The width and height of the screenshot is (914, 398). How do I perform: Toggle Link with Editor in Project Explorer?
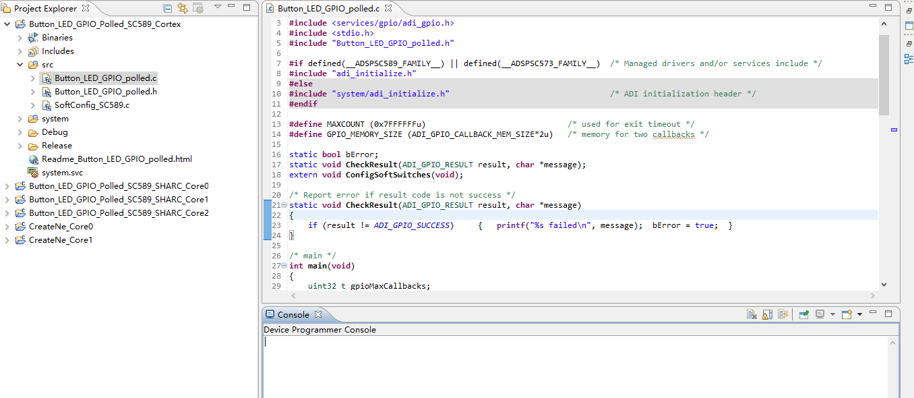click(182, 7)
